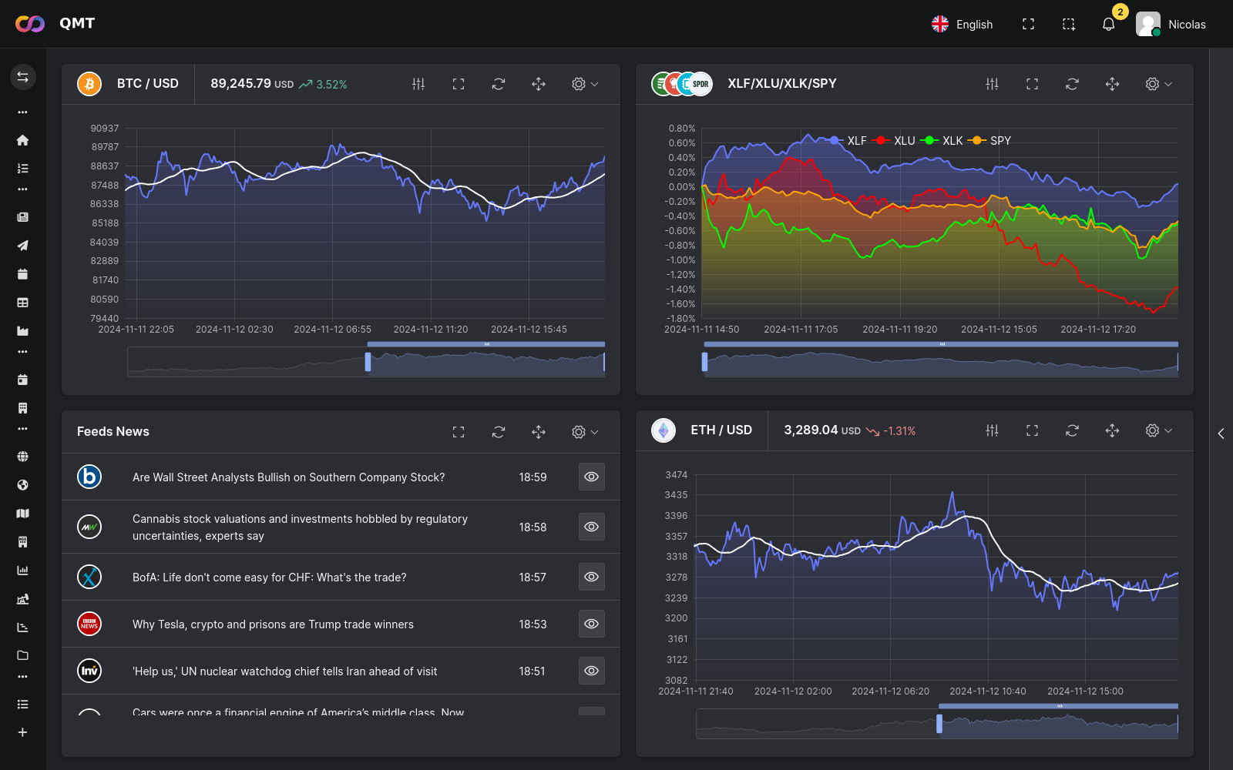Open the English language selector
This screenshot has width=1233, height=770.
pyautogui.click(x=962, y=24)
